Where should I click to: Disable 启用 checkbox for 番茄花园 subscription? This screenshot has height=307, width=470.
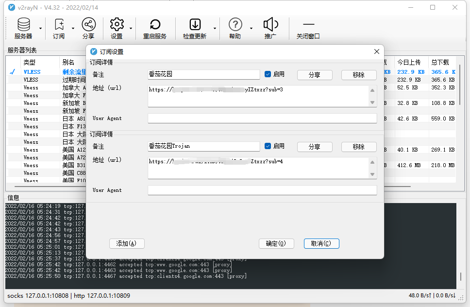click(268, 74)
